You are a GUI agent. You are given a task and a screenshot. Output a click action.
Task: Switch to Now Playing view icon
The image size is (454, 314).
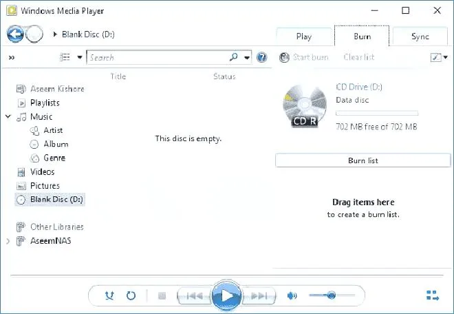433,295
